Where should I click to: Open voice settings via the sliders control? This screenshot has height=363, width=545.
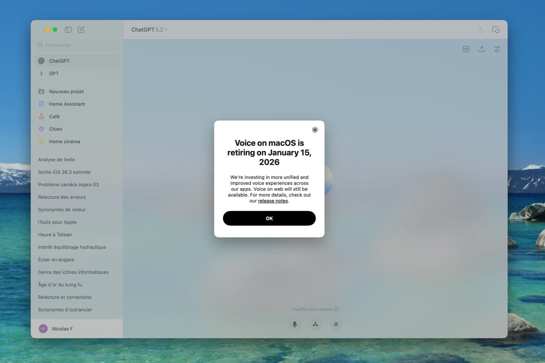(x=497, y=49)
